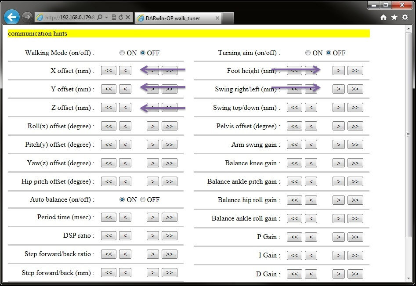This screenshot has width=416, height=286.
Task: Decrease Balance knee gain by small step (<)
Action: click(311, 163)
